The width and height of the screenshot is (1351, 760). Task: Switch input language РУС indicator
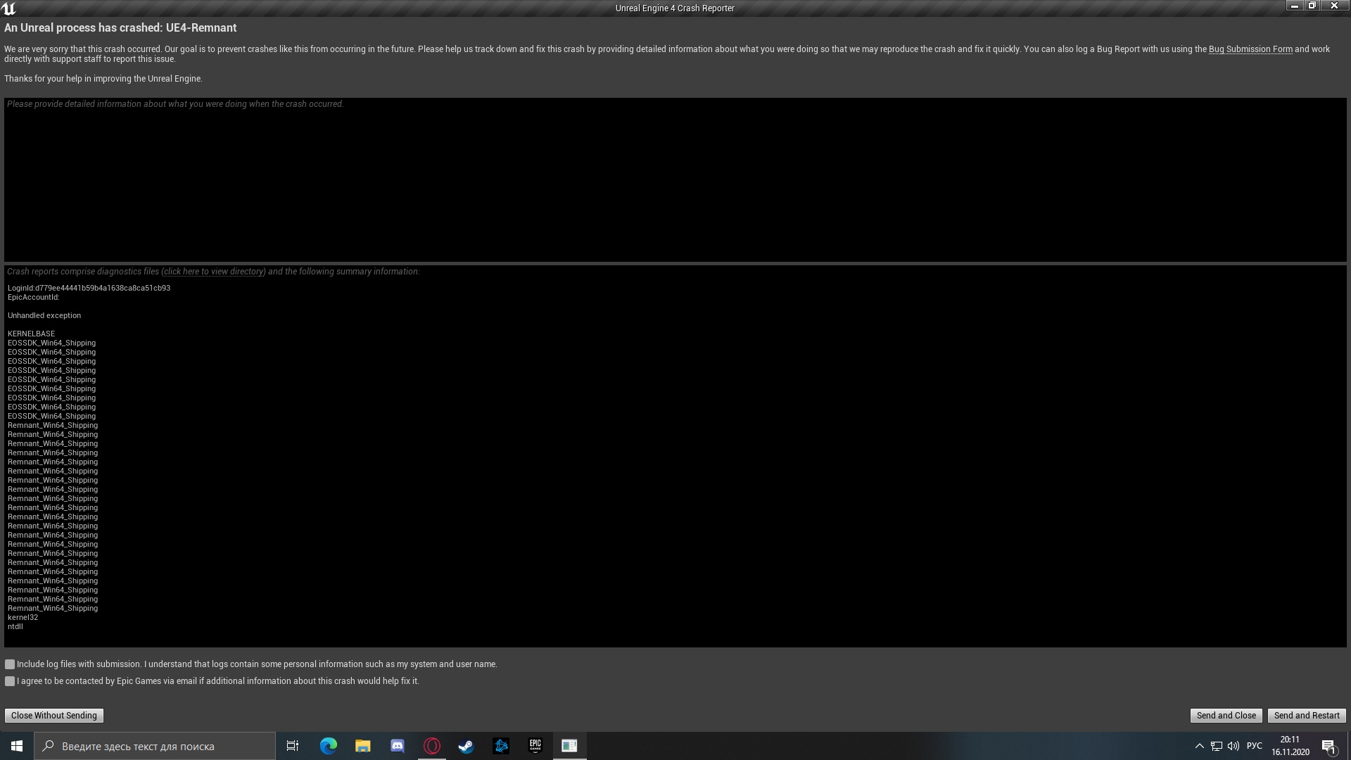click(1254, 746)
